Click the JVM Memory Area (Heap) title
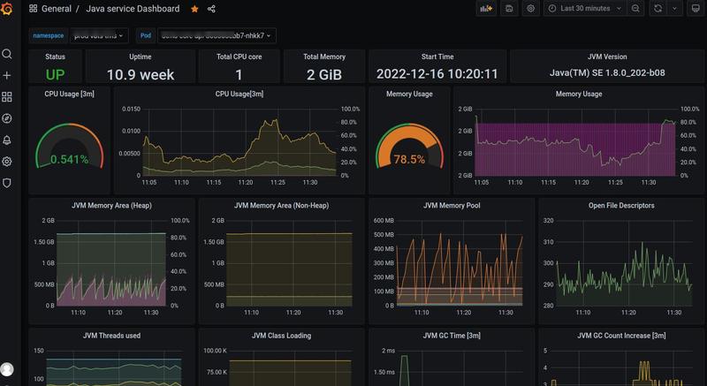 point(111,206)
